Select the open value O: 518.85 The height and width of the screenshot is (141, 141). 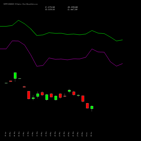pos(50,10)
